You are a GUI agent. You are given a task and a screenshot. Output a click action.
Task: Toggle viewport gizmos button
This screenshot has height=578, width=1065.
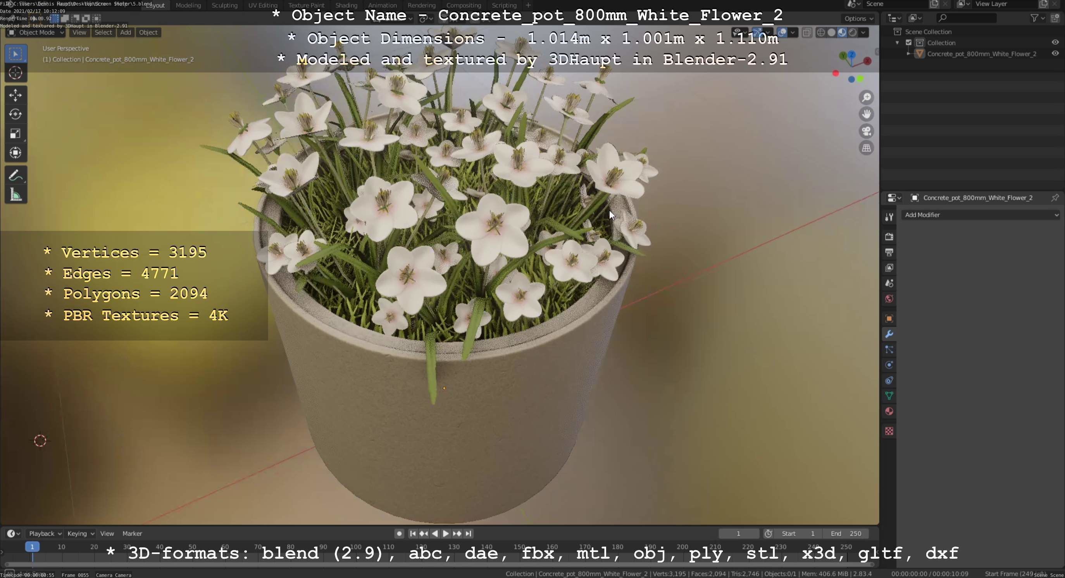click(x=757, y=32)
